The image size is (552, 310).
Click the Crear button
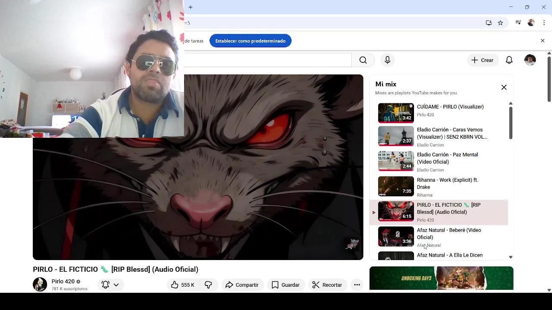coord(483,60)
